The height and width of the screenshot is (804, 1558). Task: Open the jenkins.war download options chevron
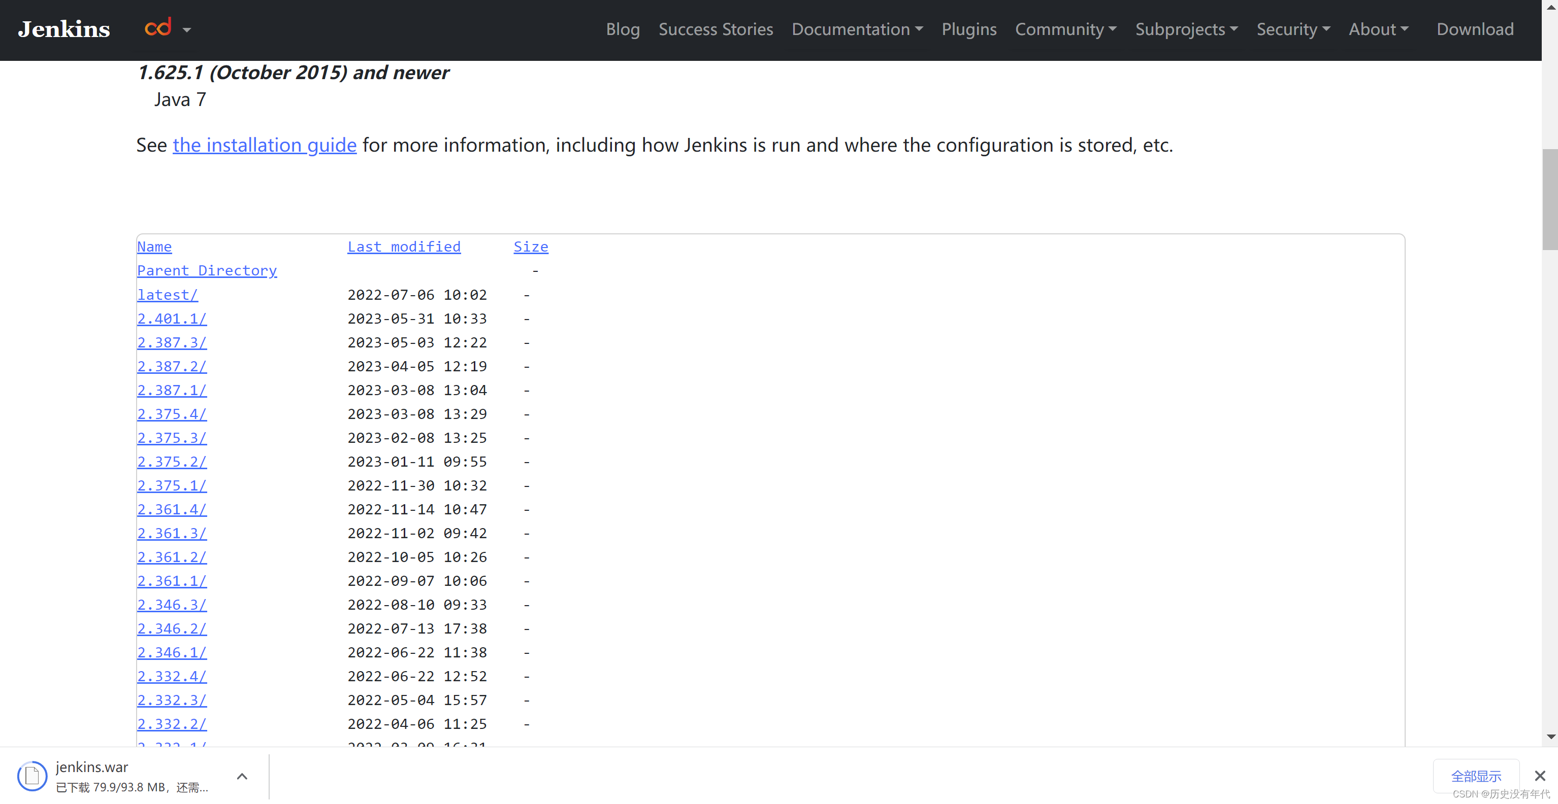click(242, 776)
